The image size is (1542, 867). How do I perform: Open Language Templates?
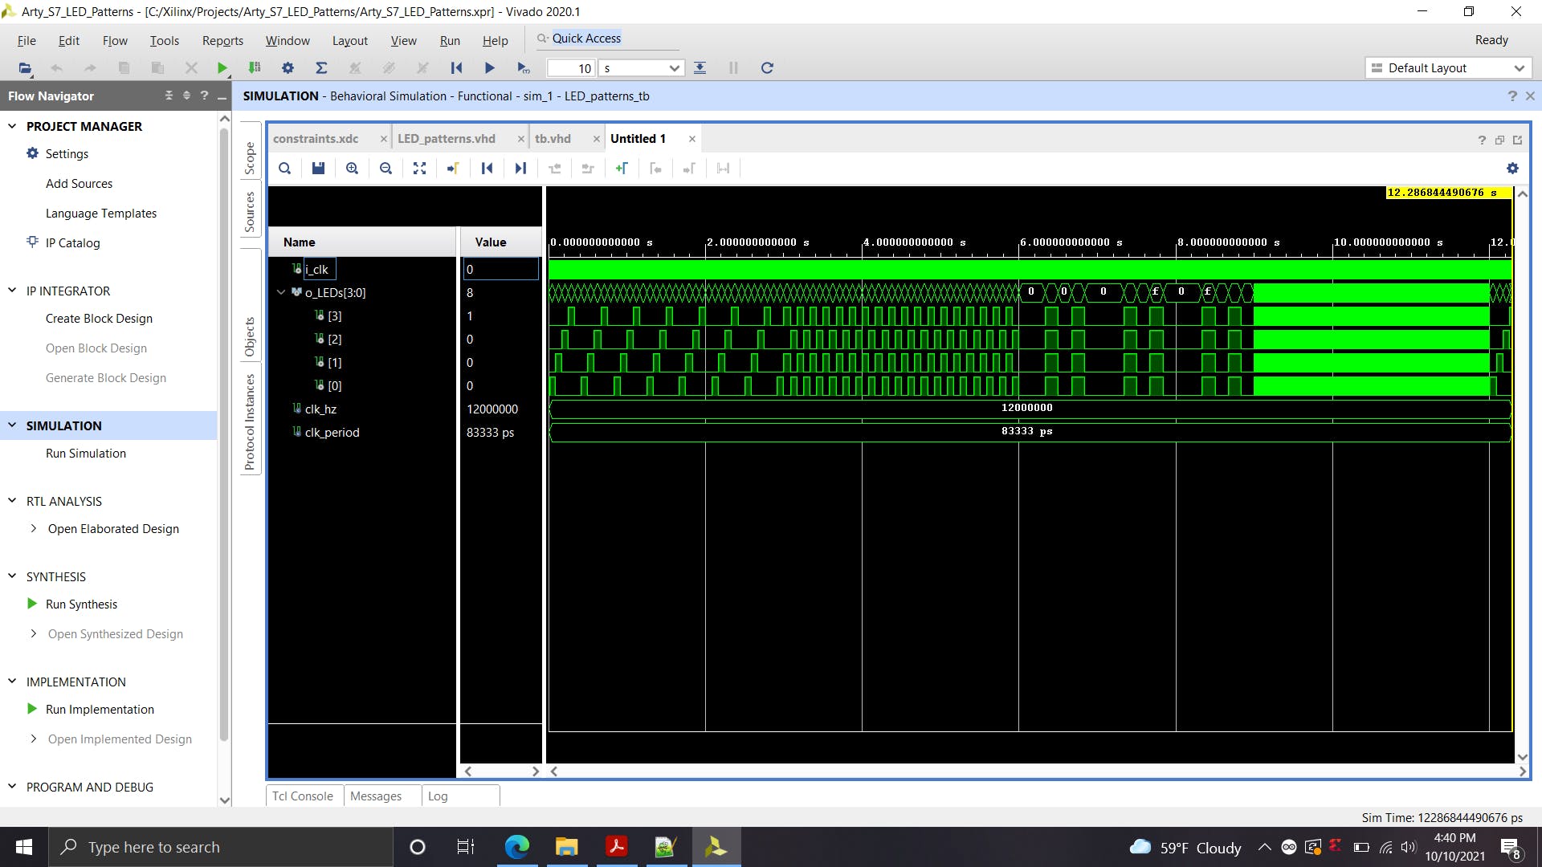click(x=101, y=213)
